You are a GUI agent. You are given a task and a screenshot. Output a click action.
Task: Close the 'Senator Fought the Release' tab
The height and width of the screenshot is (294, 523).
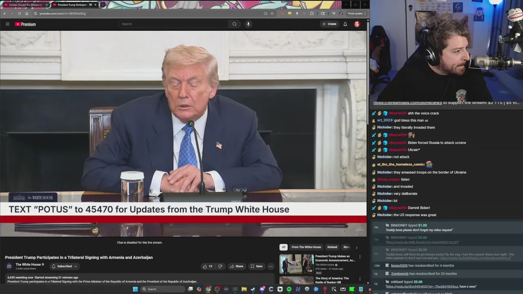coord(47,5)
